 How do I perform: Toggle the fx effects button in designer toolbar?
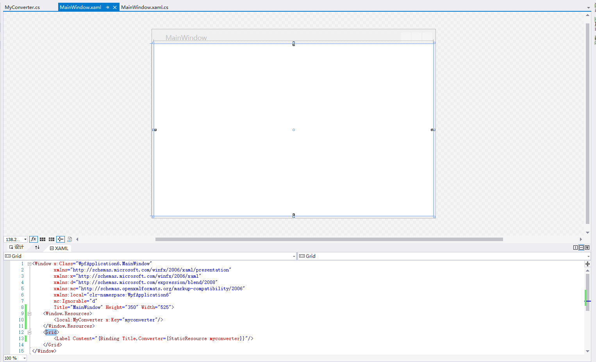point(34,239)
